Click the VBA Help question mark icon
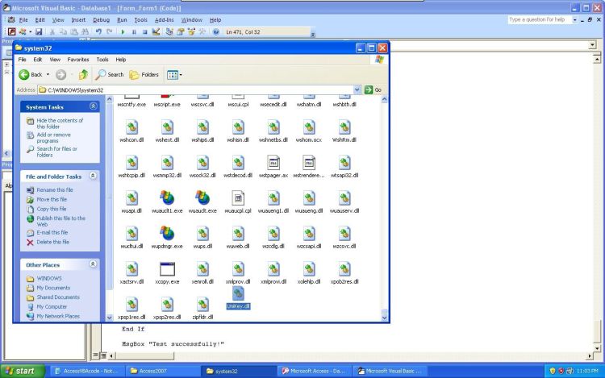 click(216, 31)
